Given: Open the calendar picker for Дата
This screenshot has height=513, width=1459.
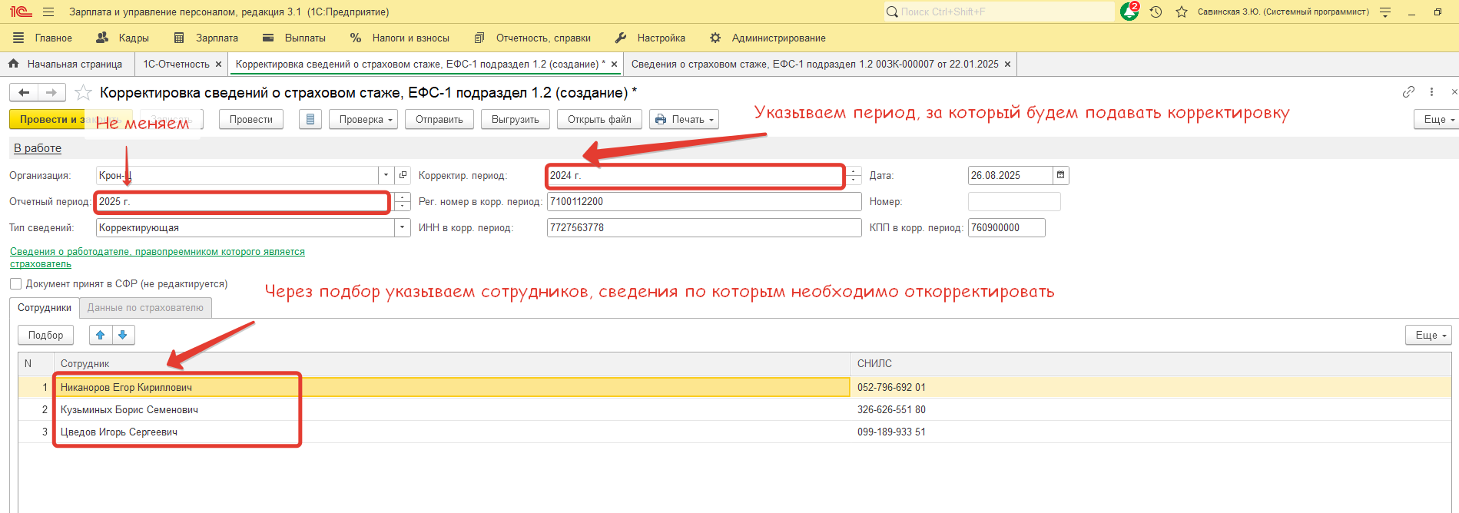Looking at the screenshot, I should (x=1060, y=175).
